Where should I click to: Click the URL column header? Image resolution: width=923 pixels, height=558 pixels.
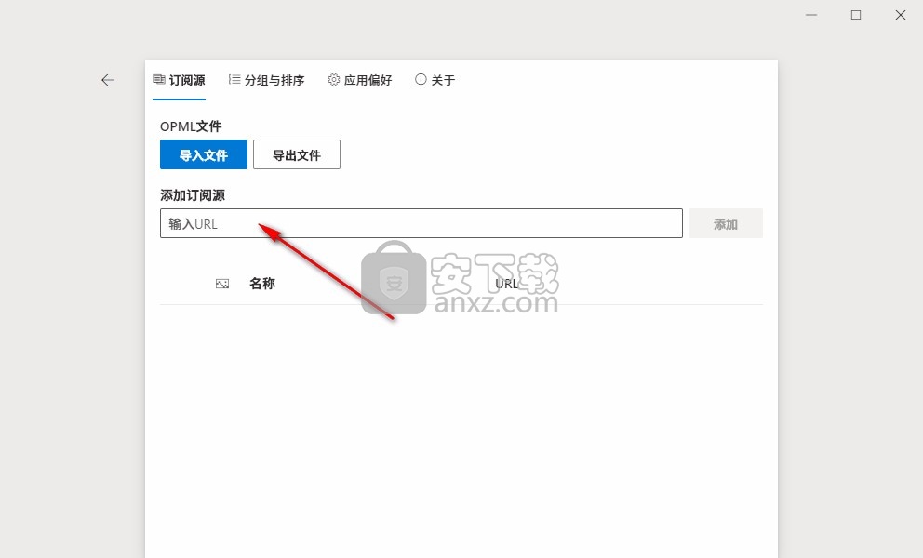pos(506,284)
